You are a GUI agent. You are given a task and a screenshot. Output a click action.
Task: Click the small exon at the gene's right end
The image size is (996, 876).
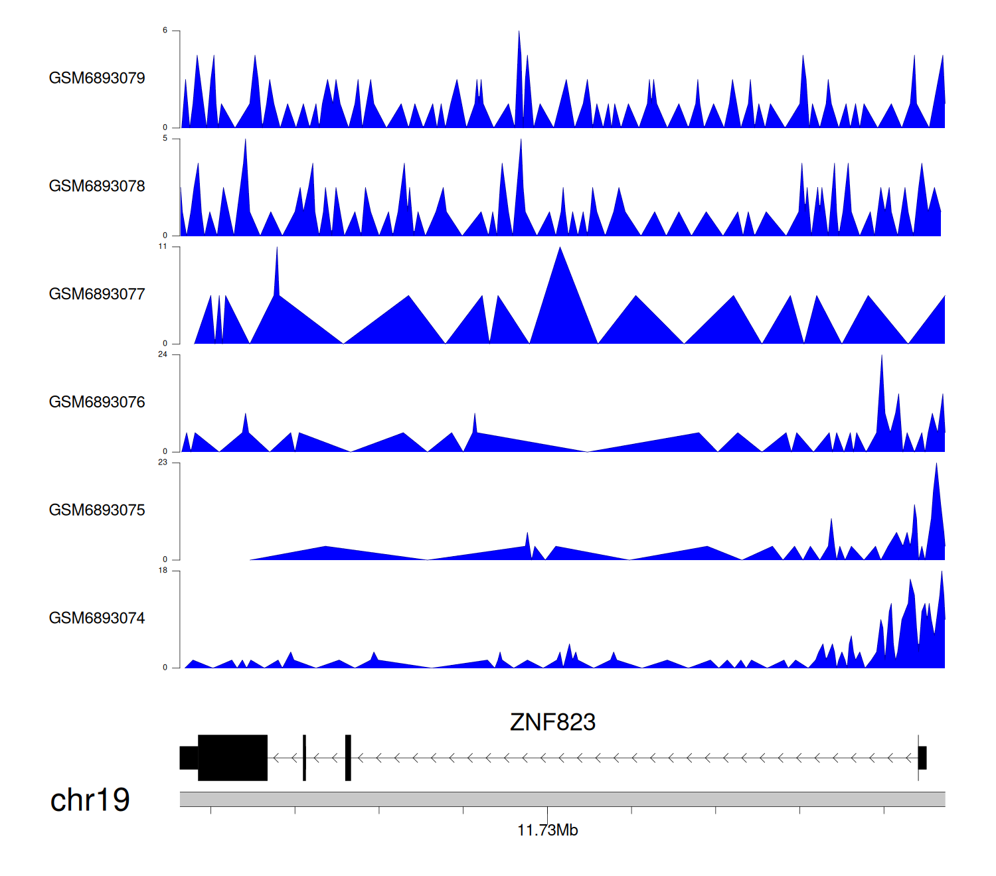coord(922,757)
